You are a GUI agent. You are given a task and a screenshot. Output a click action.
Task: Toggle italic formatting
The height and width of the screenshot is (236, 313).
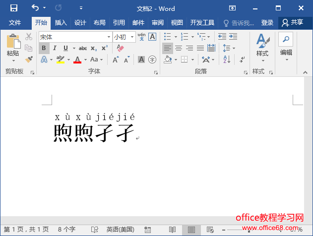click(x=55, y=48)
